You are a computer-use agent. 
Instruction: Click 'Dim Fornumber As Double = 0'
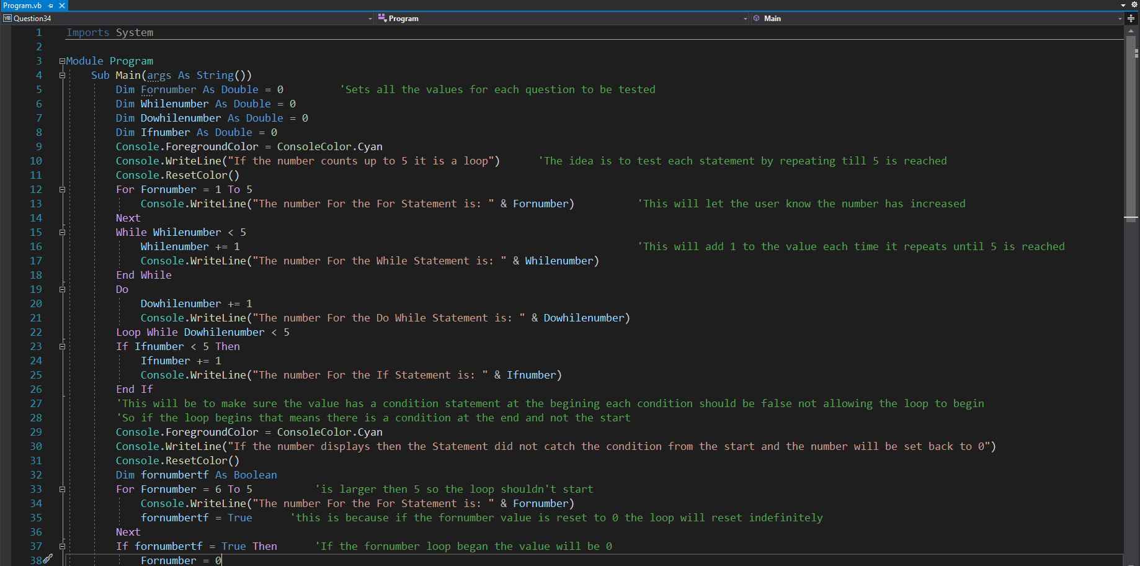tap(200, 89)
